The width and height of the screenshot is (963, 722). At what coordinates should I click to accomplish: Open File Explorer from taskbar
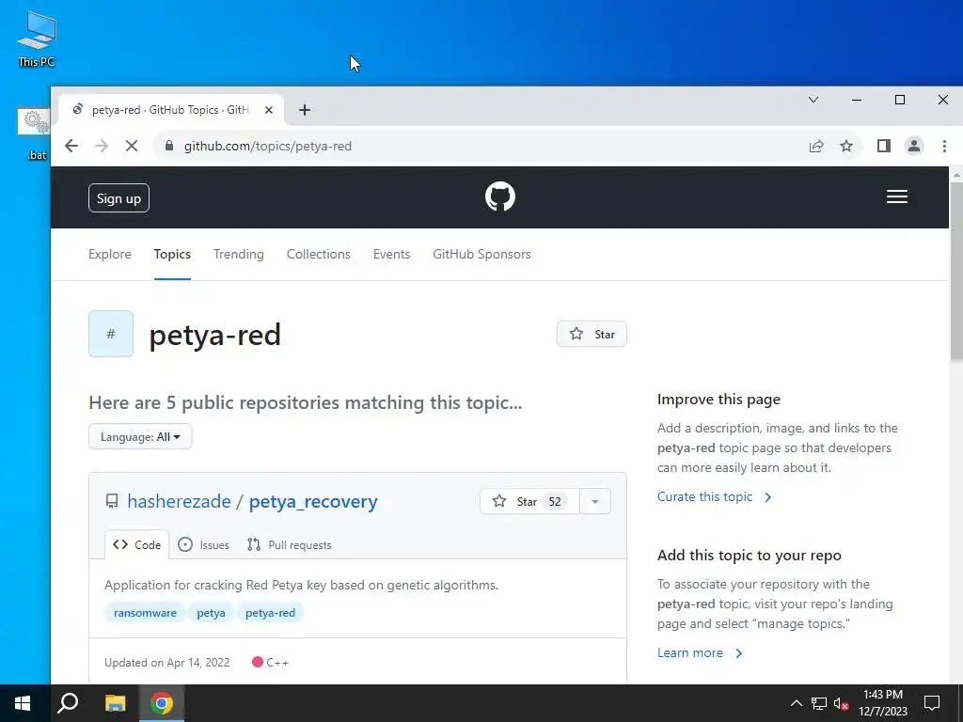[115, 703]
